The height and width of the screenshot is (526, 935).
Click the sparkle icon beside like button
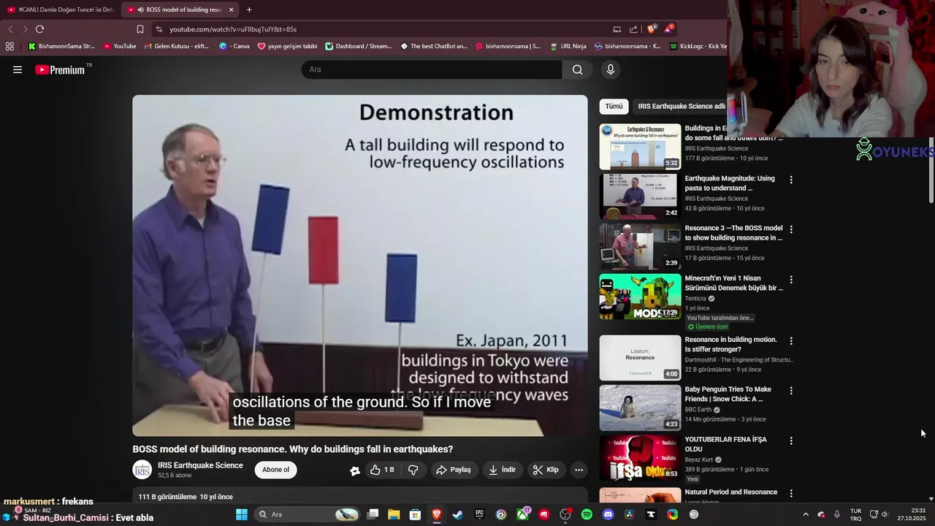[x=355, y=470]
